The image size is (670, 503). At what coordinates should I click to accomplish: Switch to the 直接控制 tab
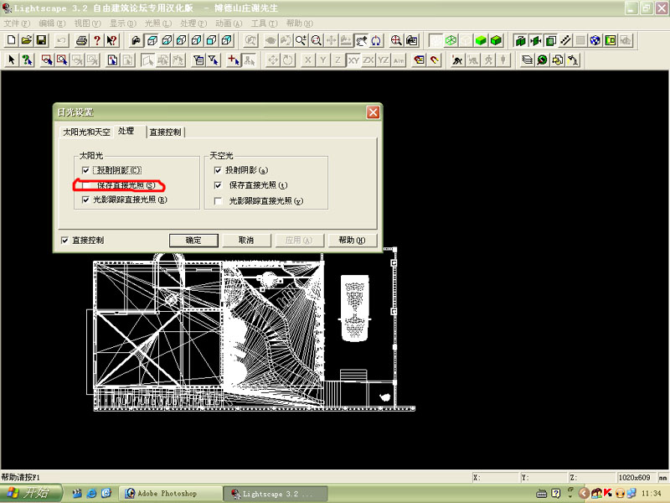click(x=165, y=132)
